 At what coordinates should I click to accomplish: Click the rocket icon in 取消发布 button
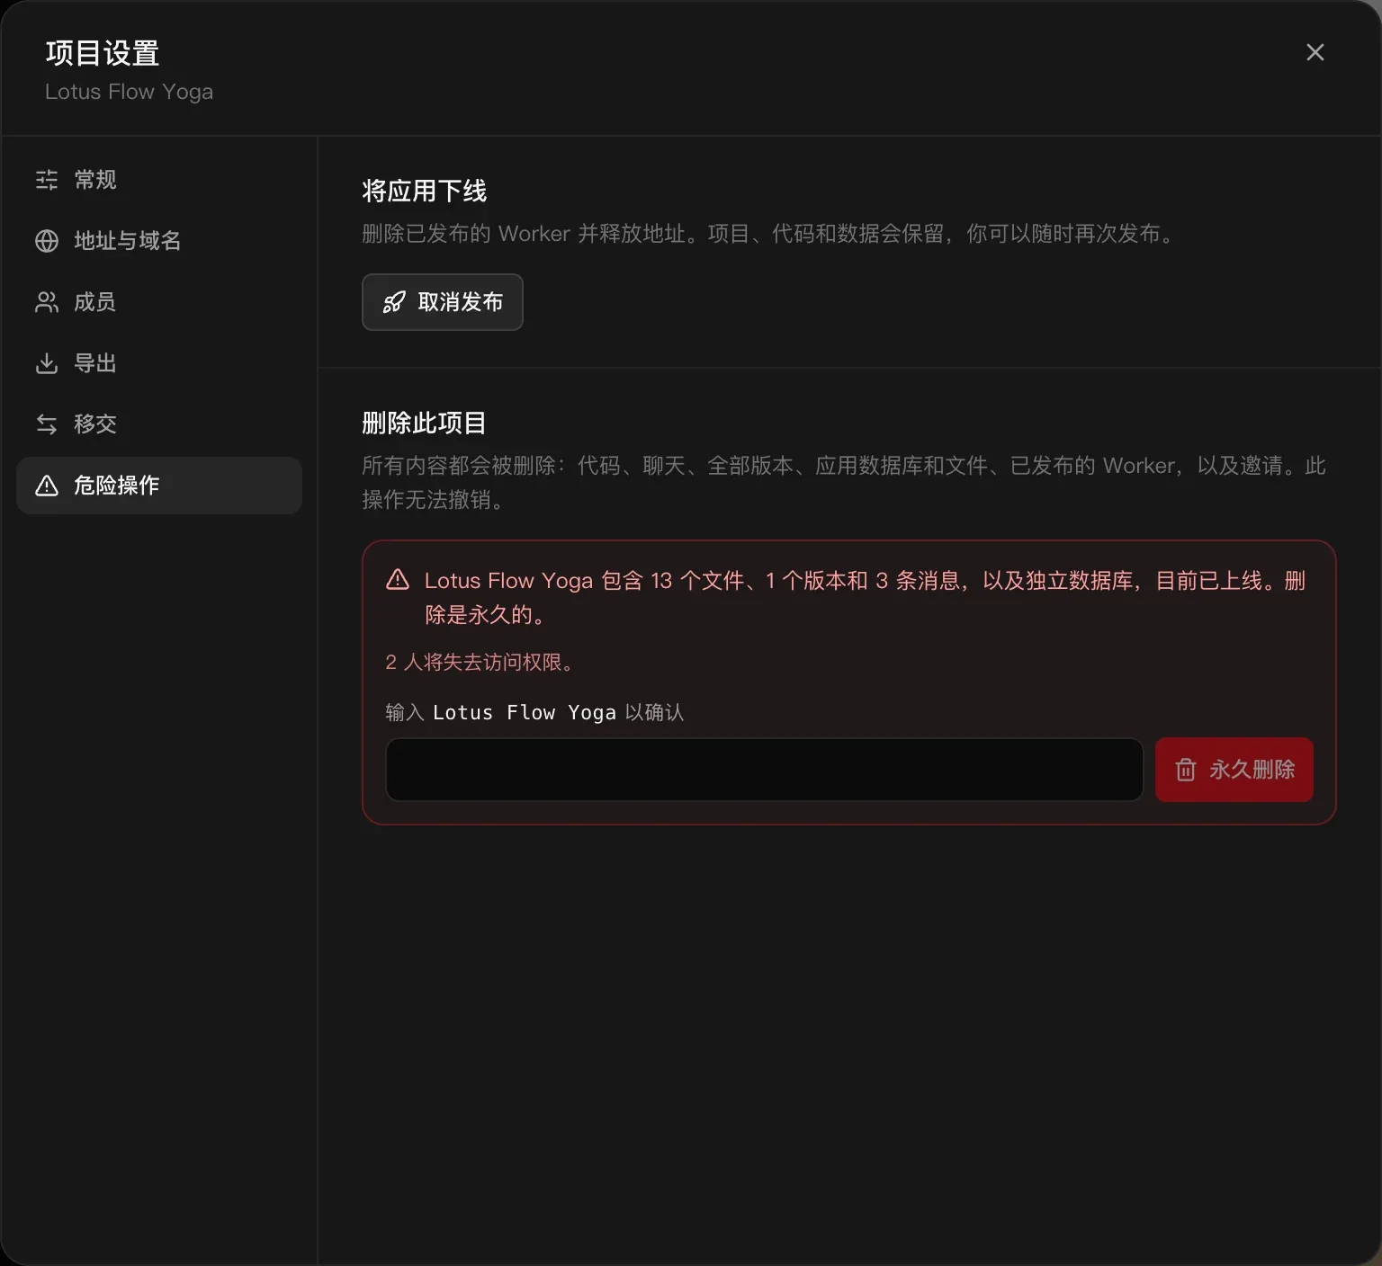[394, 302]
